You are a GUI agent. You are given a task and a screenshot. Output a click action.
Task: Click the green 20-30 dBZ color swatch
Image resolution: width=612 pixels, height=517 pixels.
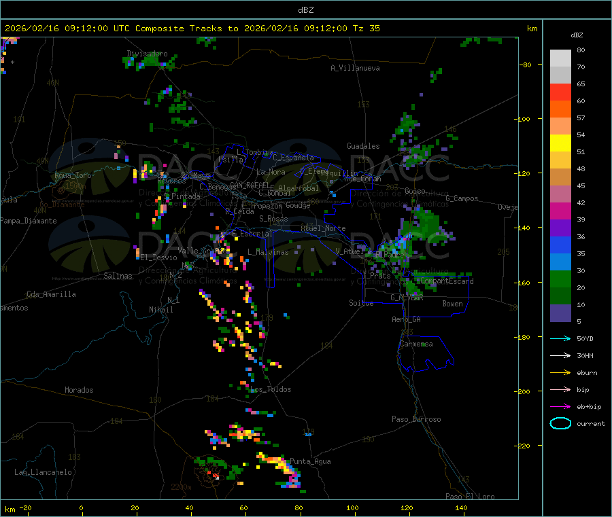tap(560, 279)
